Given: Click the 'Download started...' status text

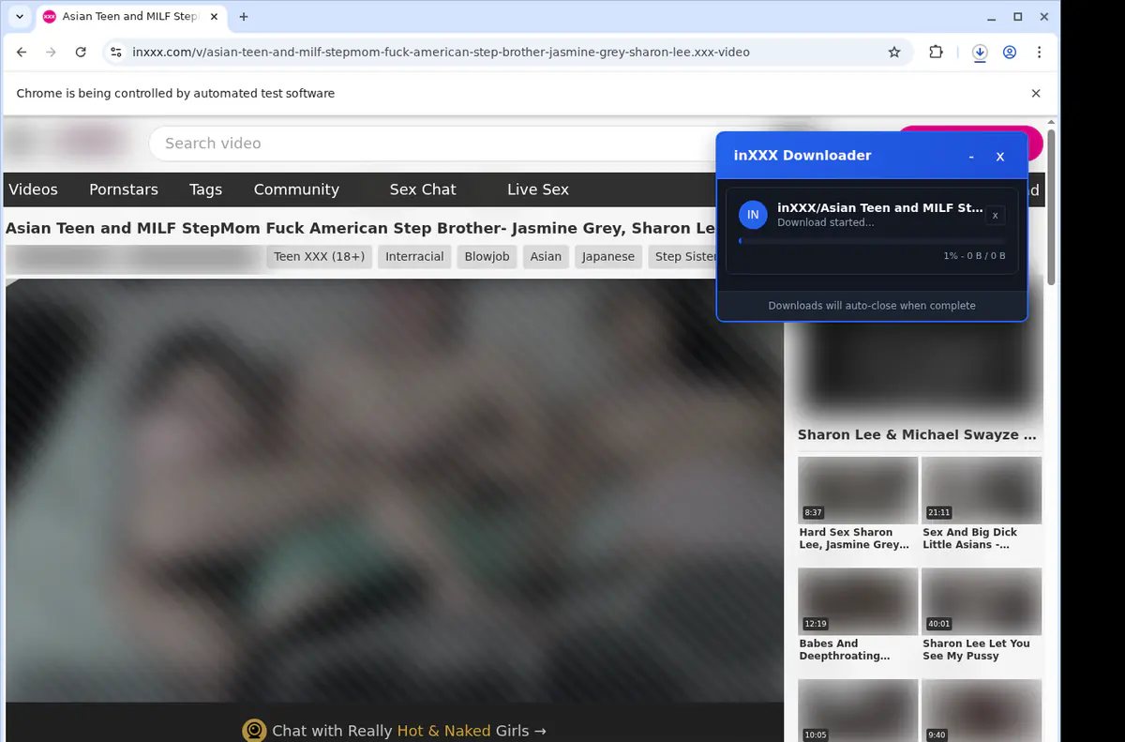Looking at the screenshot, I should (x=826, y=222).
